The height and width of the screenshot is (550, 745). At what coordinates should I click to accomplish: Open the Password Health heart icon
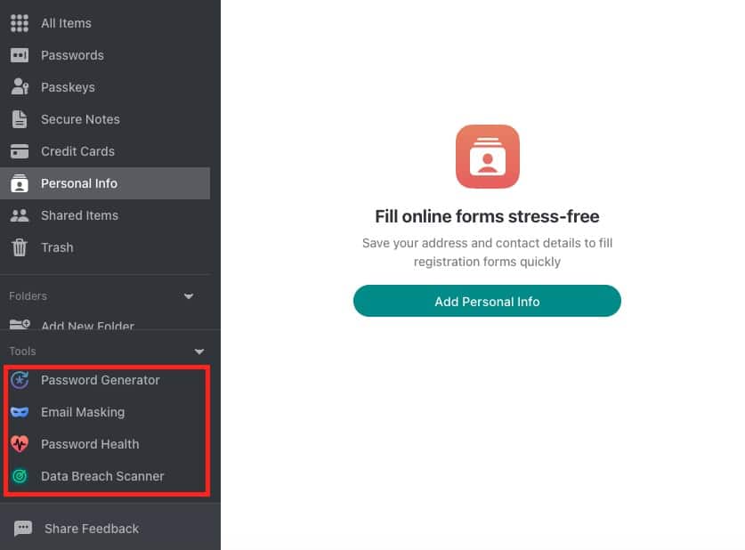tap(20, 443)
